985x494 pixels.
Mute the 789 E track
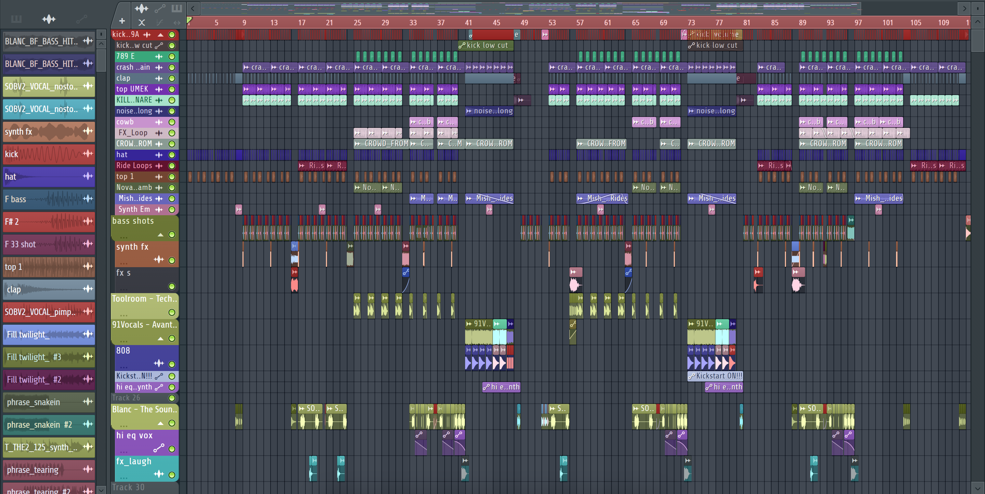pos(172,57)
